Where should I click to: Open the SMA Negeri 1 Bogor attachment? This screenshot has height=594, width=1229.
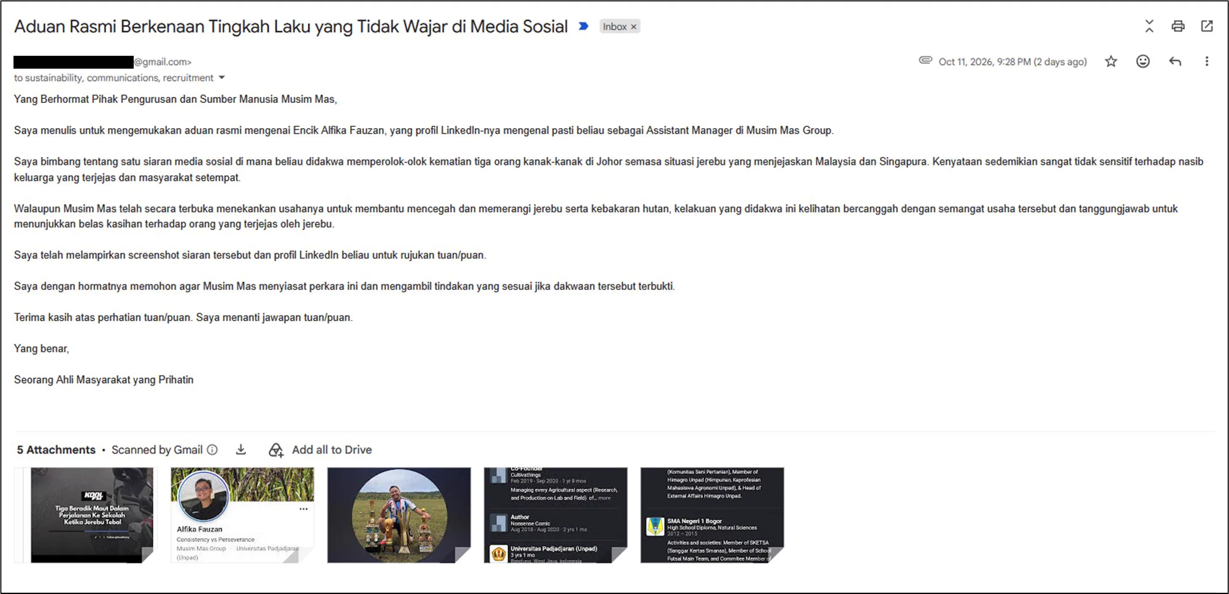coord(712,515)
